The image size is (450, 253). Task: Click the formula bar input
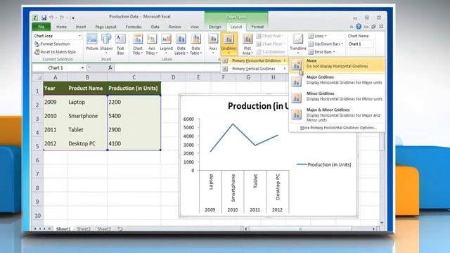pyautogui.click(x=167, y=67)
